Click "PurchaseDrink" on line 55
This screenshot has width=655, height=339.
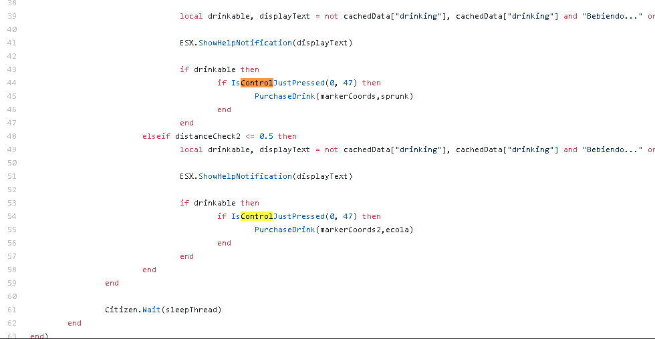click(285, 230)
